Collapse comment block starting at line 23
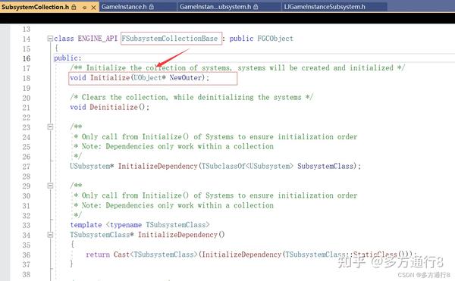The image size is (455, 281). [50, 126]
